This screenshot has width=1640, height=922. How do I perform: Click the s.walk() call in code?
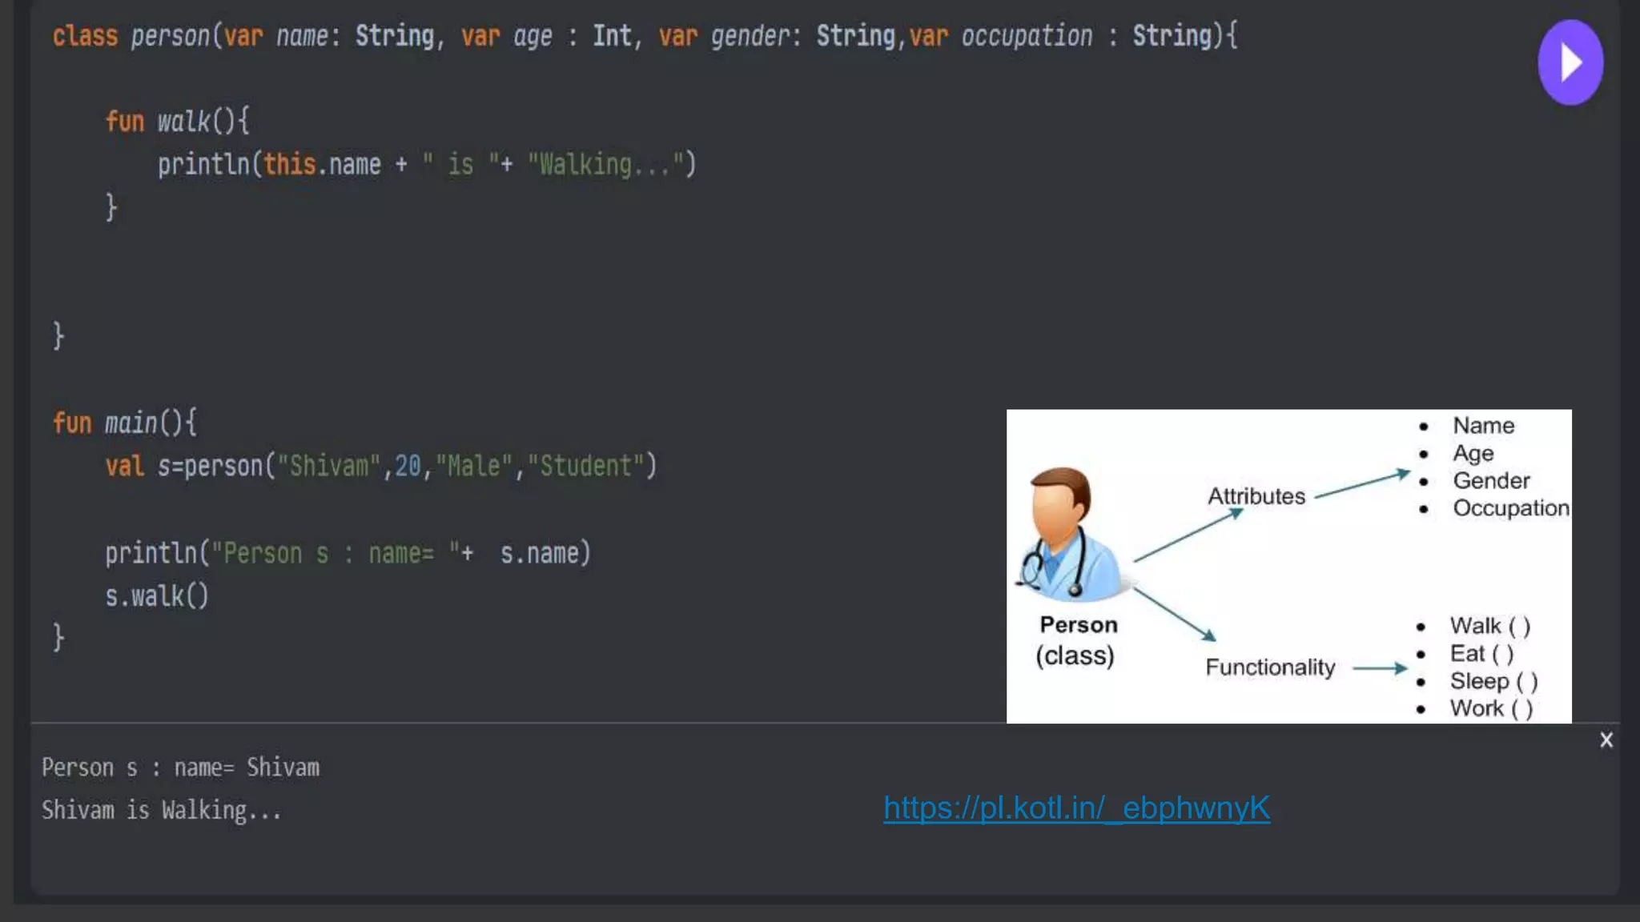157,596
